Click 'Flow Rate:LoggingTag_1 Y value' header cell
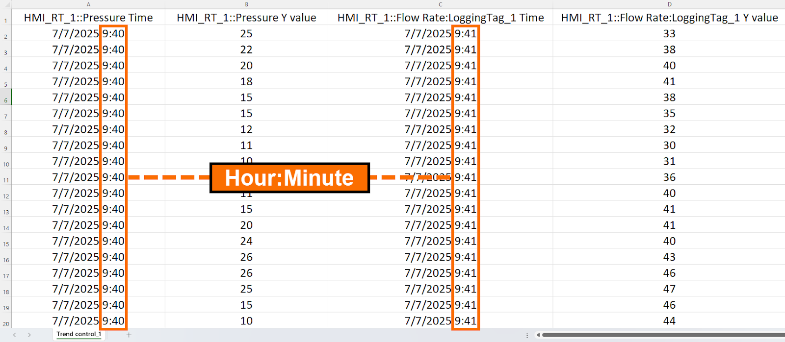The height and width of the screenshot is (342, 785). 669,18
